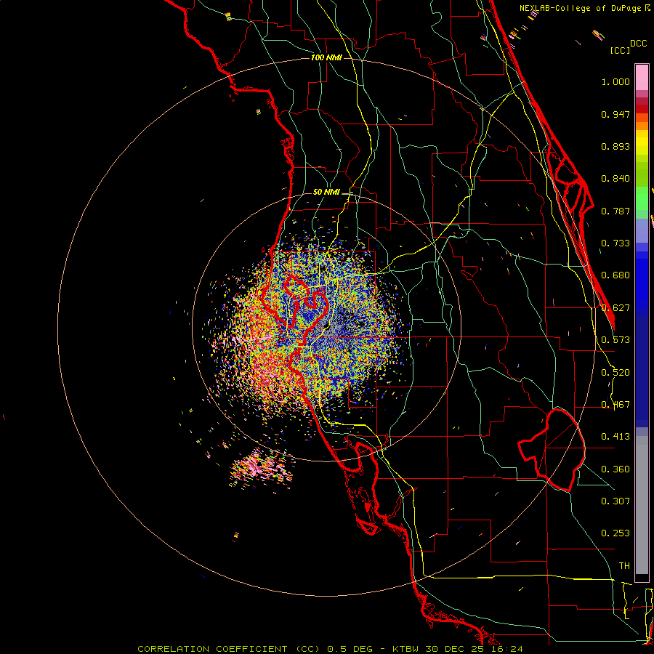
Task: Select the 0.733 scale value
Action: [615, 243]
